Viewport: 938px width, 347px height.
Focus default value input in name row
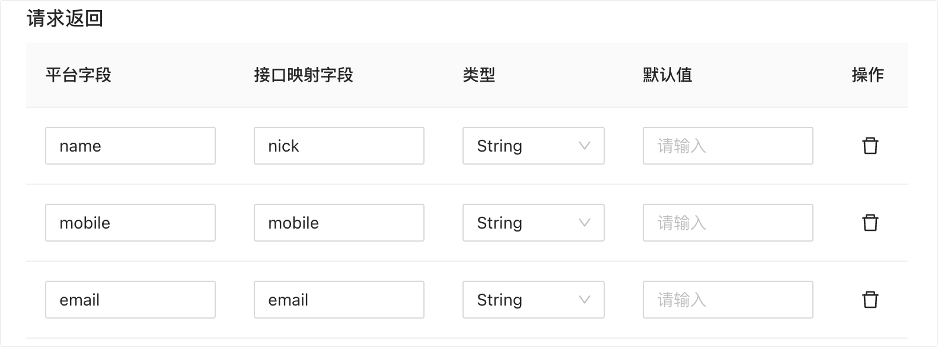[x=728, y=146]
